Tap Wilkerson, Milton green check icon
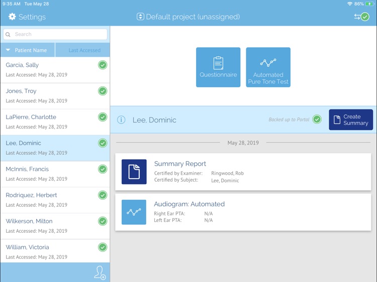This screenshot has width=377, height=282. 103,221
